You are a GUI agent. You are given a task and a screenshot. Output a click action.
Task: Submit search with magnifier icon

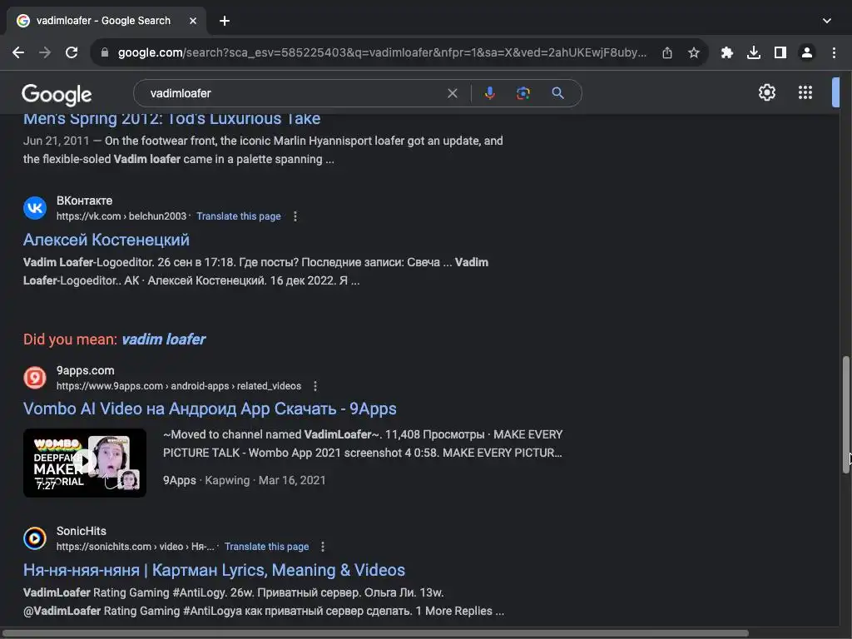[557, 93]
